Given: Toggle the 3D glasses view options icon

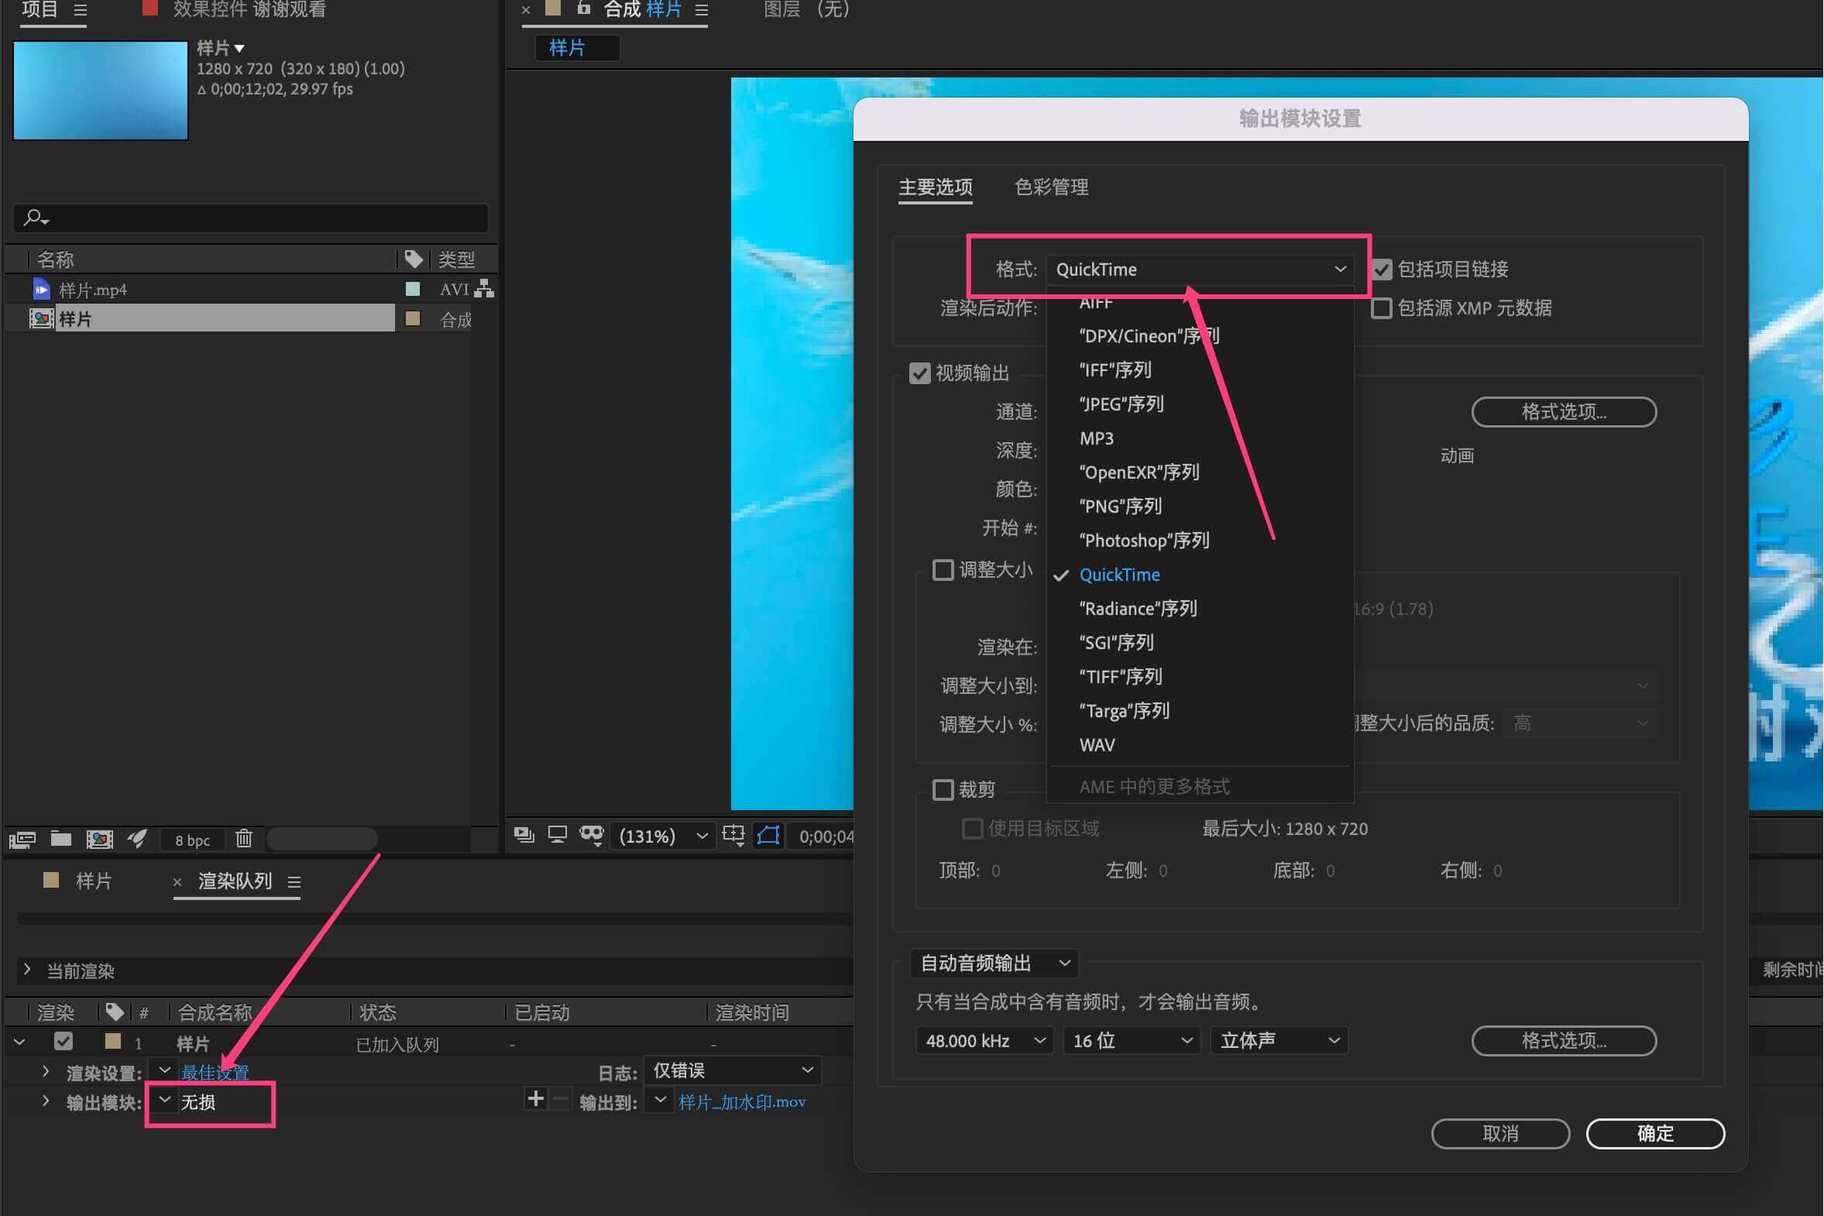Looking at the screenshot, I should (591, 834).
